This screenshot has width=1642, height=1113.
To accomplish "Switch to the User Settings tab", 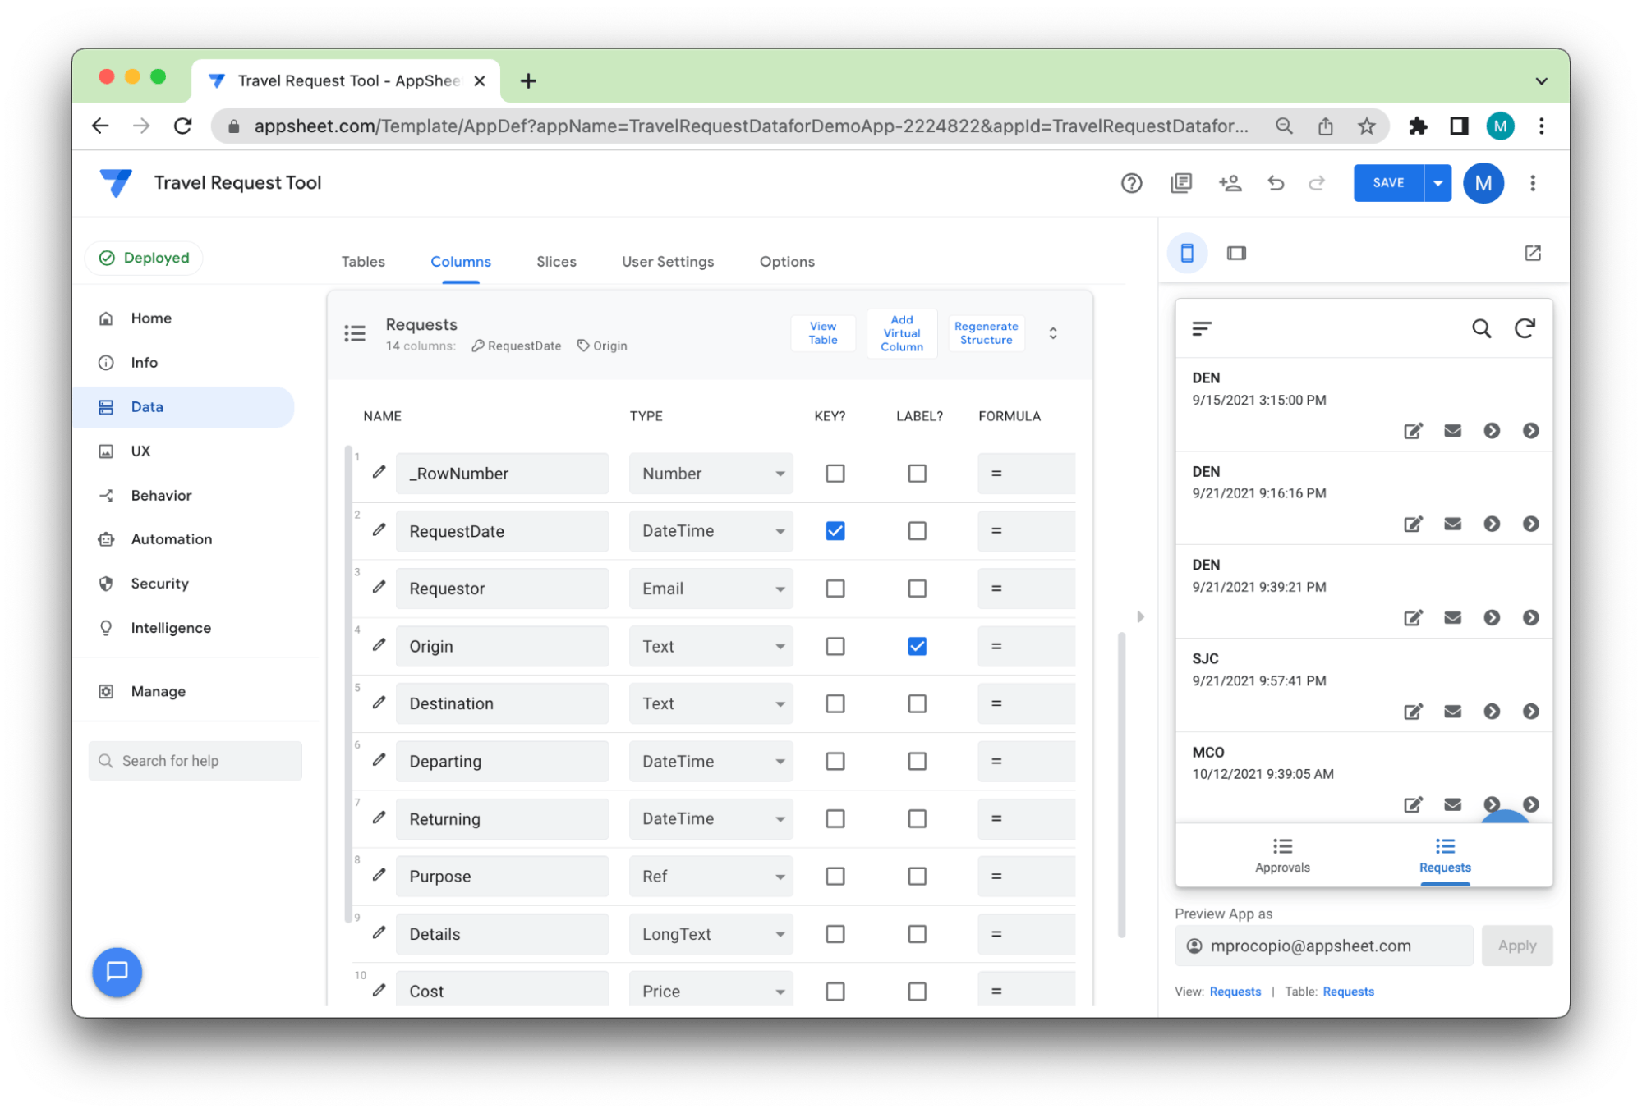I will pos(668,261).
